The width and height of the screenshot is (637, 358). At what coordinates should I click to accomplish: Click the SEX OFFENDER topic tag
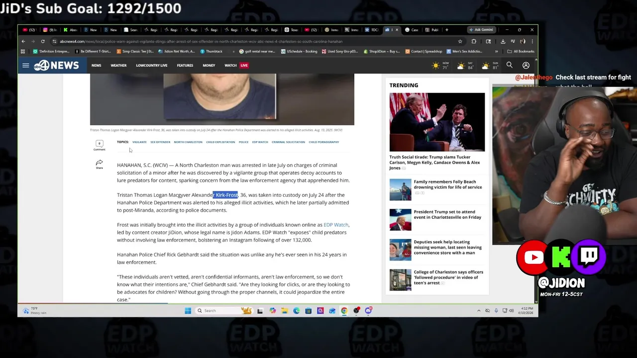160,142
